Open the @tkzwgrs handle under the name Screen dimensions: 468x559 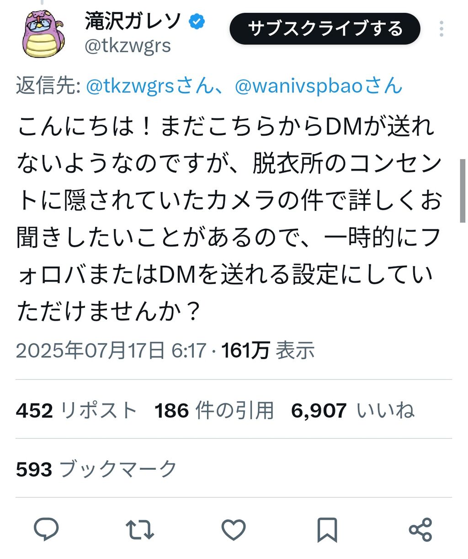128,46
